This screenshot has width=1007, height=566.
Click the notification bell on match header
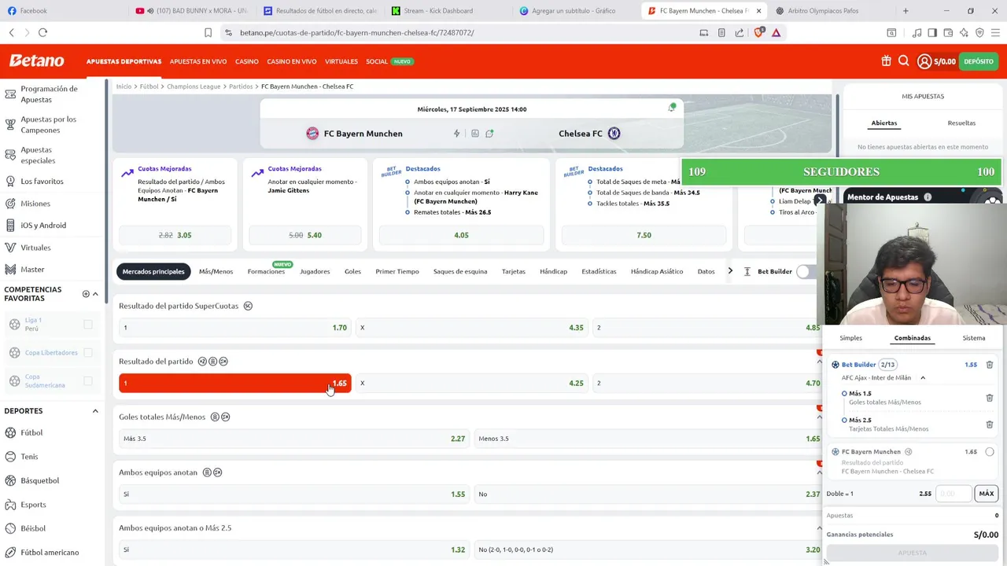[671, 108]
